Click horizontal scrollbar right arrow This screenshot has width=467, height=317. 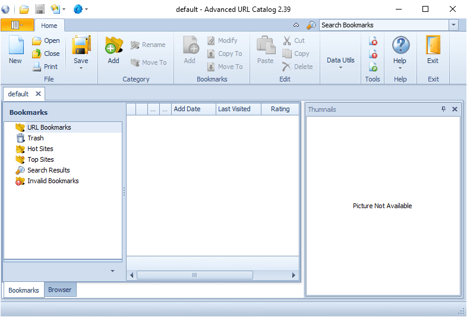coord(294,275)
